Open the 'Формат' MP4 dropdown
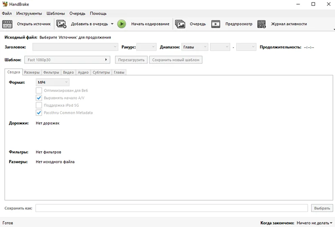335x227 pixels. click(x=53, y=82)
